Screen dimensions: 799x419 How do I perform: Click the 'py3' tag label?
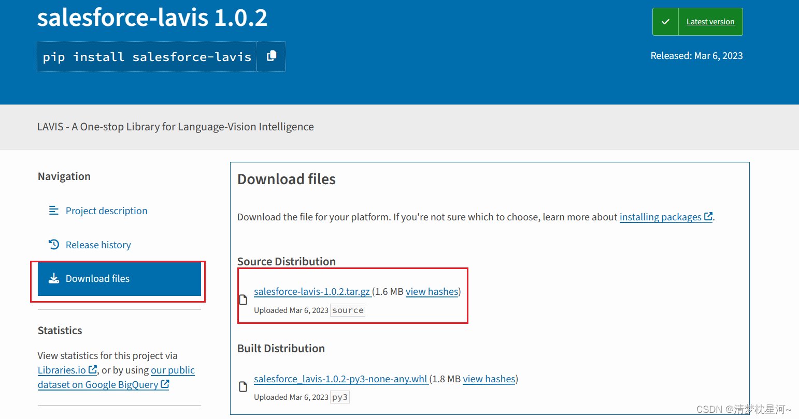click(340, 397)
